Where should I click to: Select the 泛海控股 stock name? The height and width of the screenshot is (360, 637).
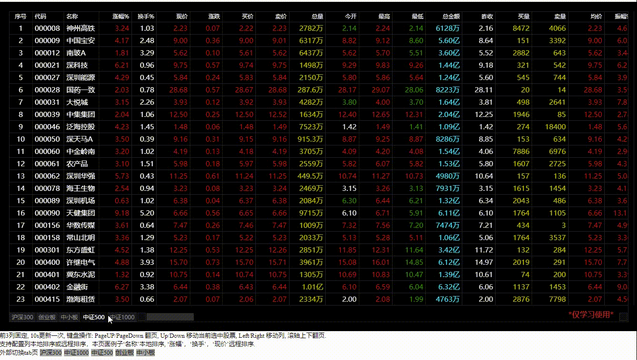(x=81, y=127)
